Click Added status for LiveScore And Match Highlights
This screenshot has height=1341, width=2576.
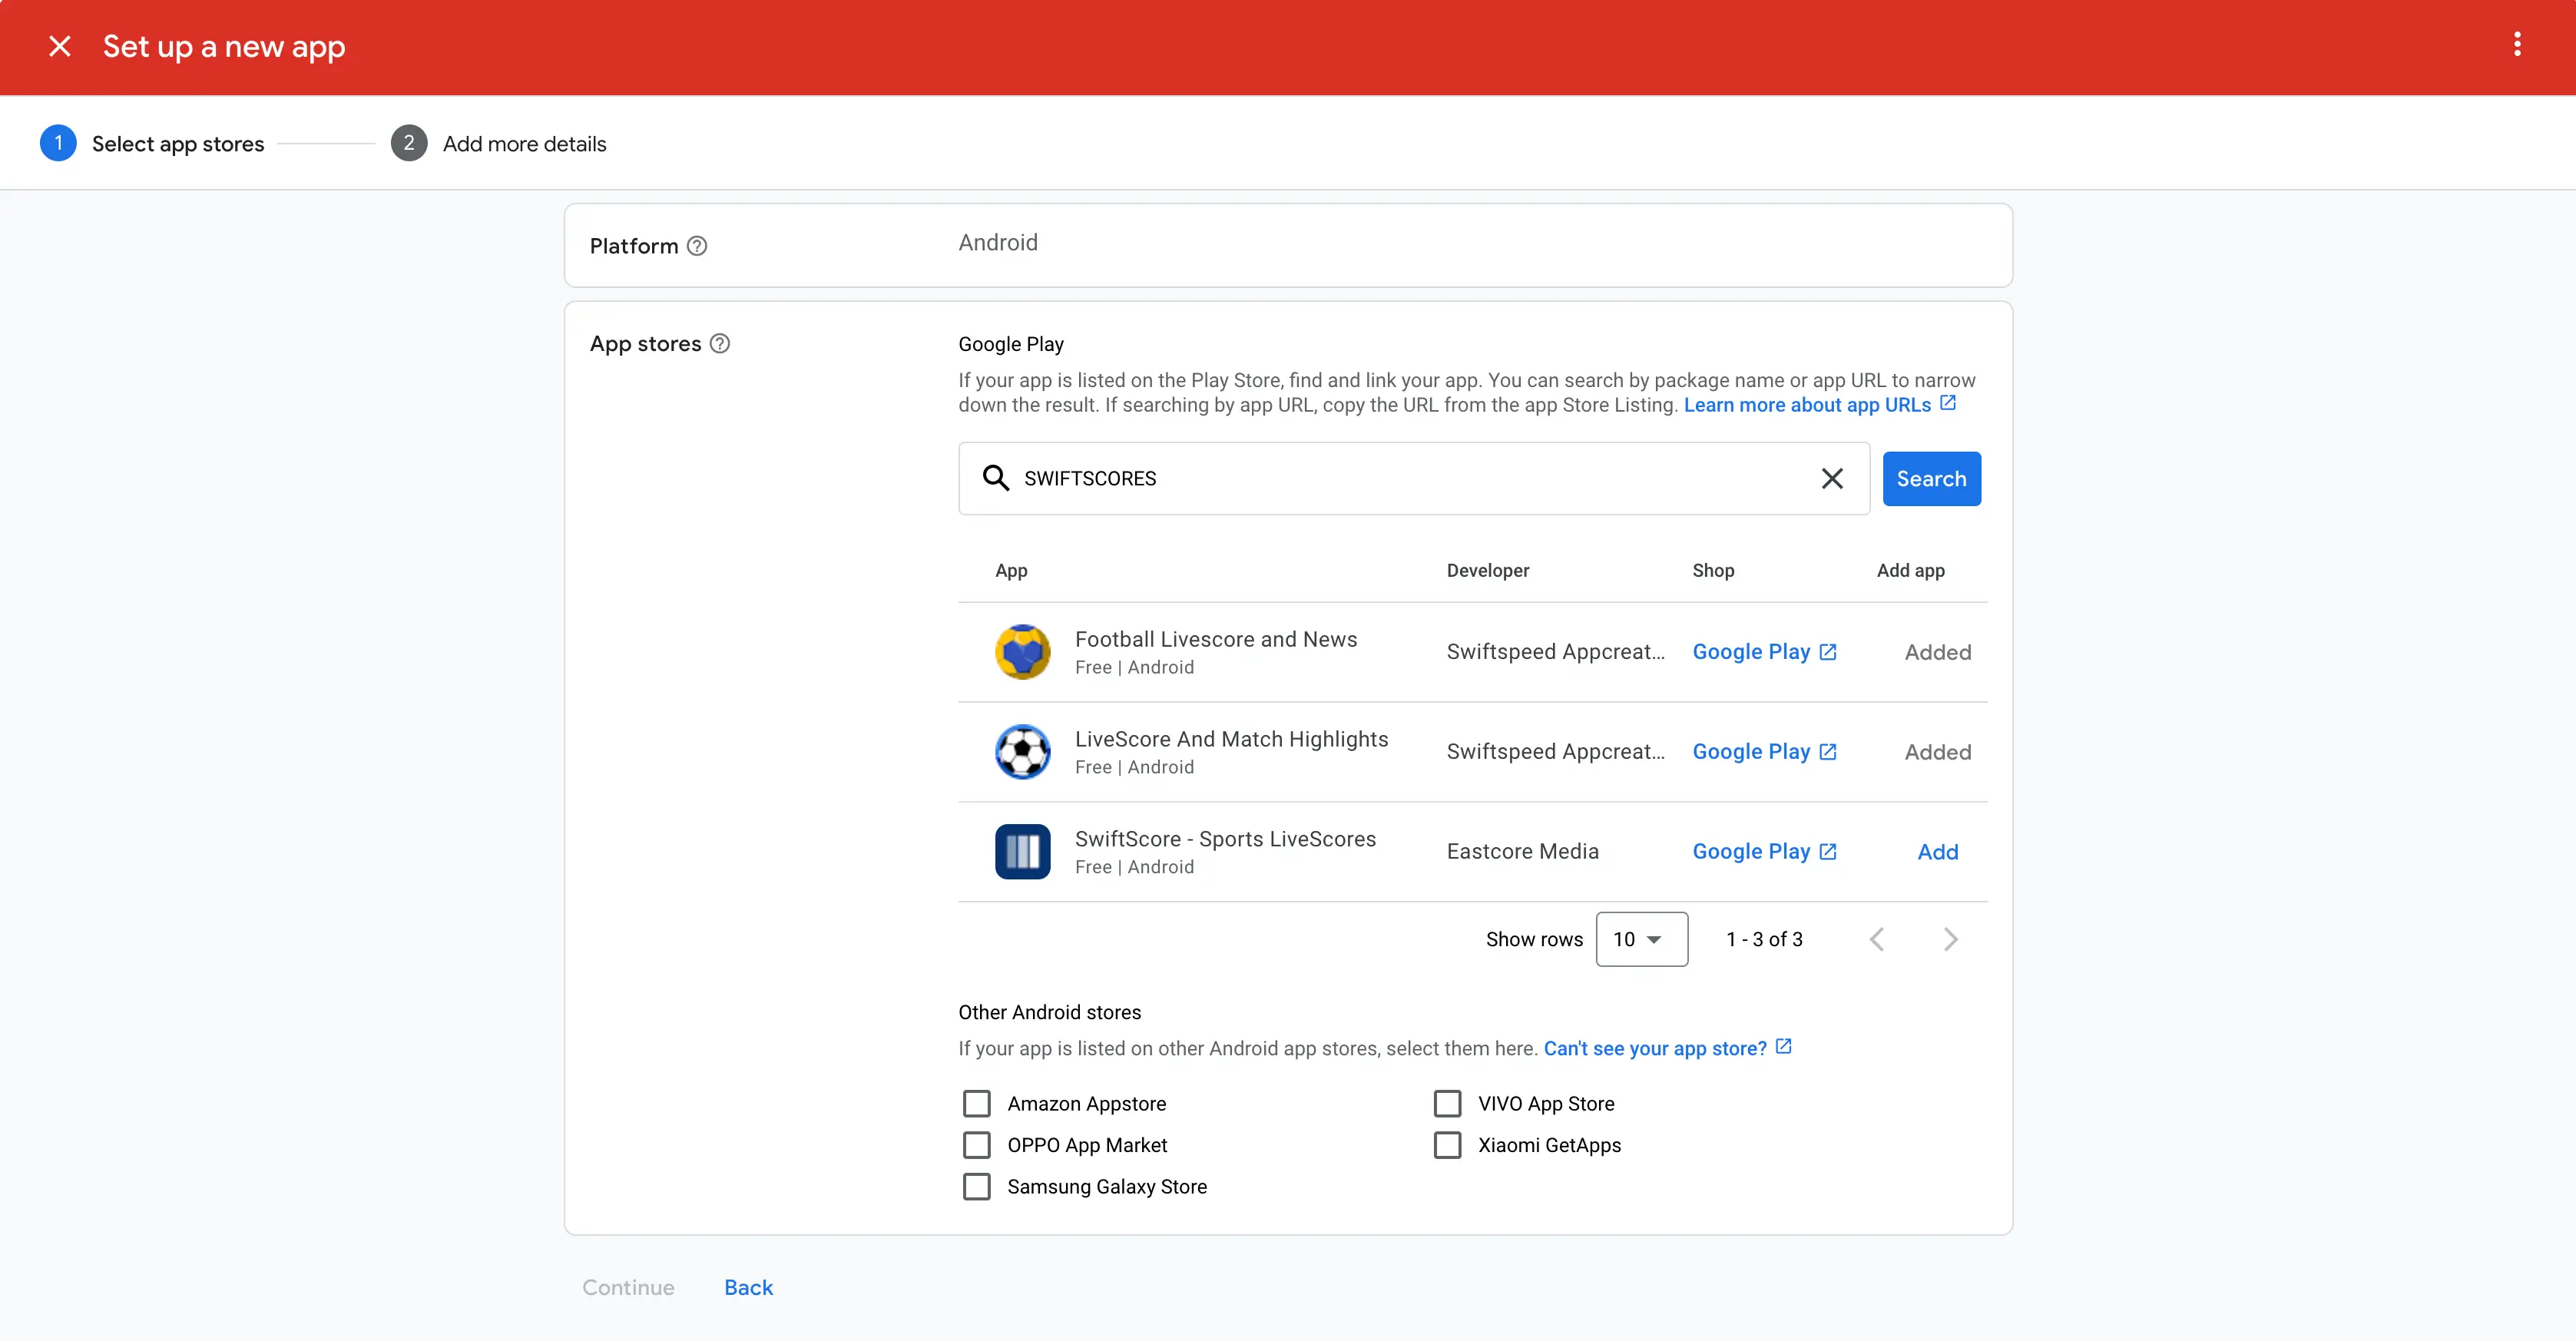(1937, 753)
